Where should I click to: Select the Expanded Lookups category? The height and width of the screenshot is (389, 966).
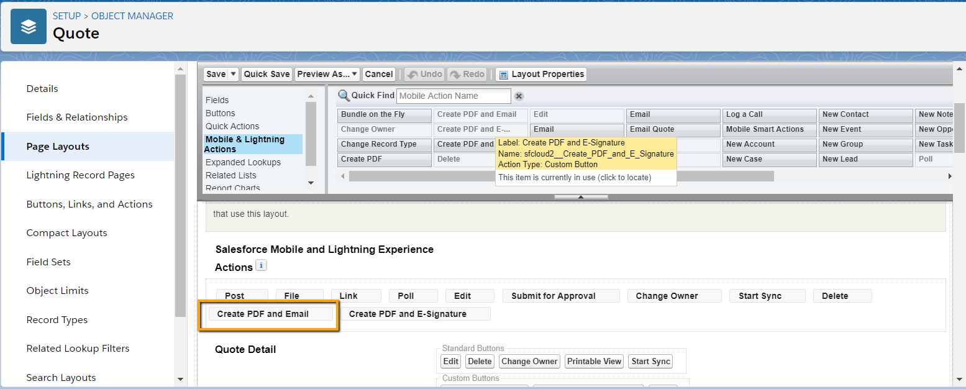[x=243, y=162]
